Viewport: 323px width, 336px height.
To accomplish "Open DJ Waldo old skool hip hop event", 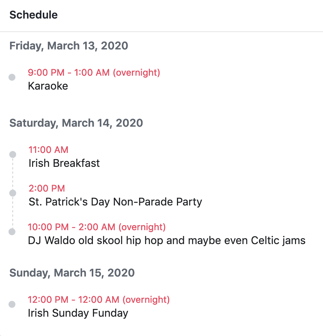I will pos(167,241).
